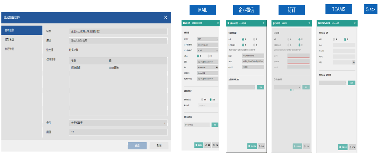This screenshot has height=155, width=379.
Task: Click the blue TEAMS label
Action: tap(338, 9)
